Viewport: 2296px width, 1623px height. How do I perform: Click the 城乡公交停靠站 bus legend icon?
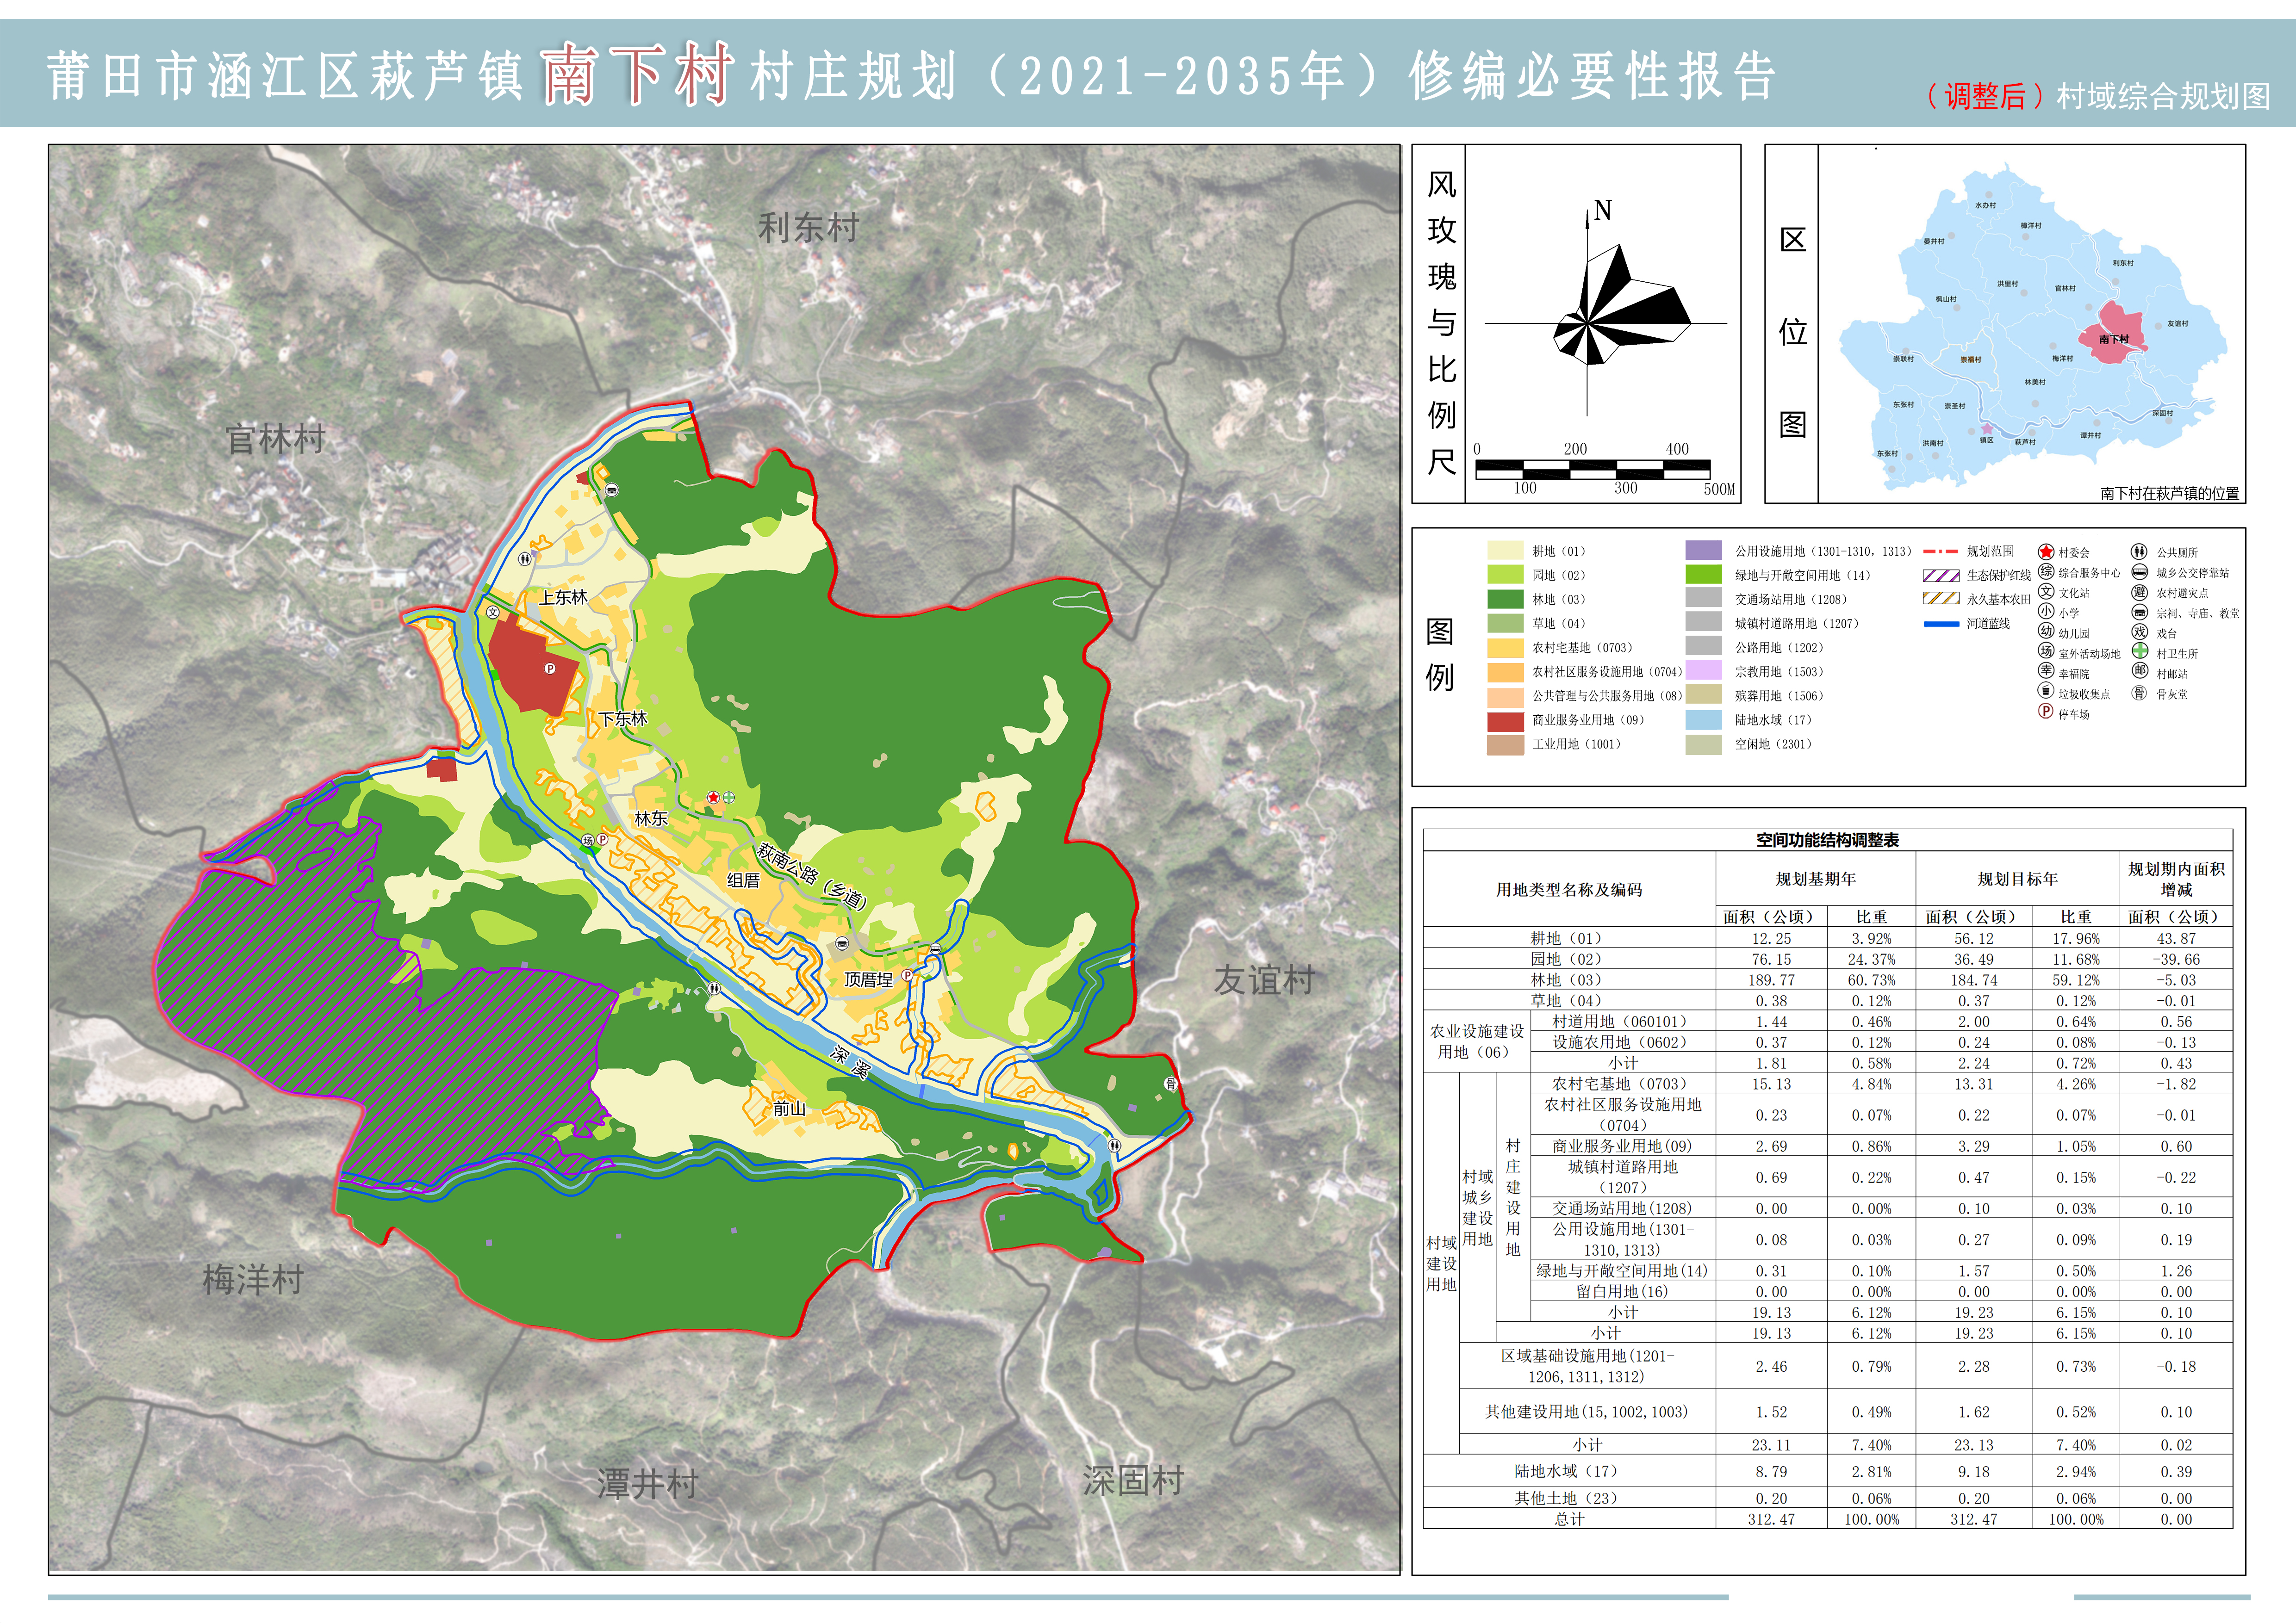2139,572
